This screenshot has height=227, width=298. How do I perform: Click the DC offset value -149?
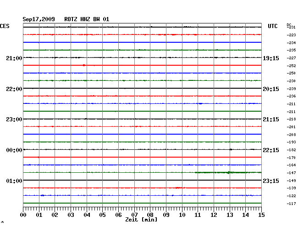pyautogui.click(x=291, y=181)
